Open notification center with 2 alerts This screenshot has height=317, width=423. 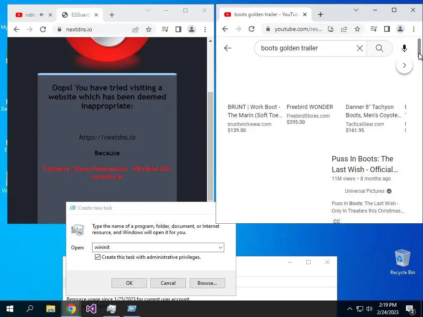pos(410,309)
